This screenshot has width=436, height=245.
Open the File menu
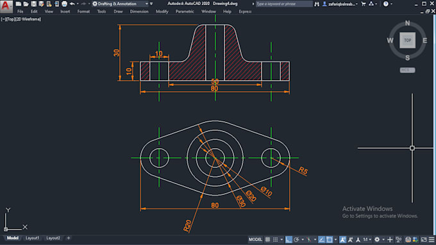pos(21,12)
